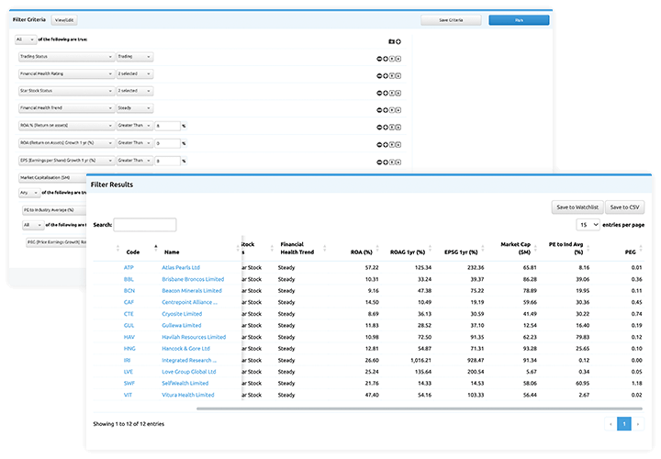
Task: Click minus icon in ROA % criterion row
Action: click(x=379, y=126)
